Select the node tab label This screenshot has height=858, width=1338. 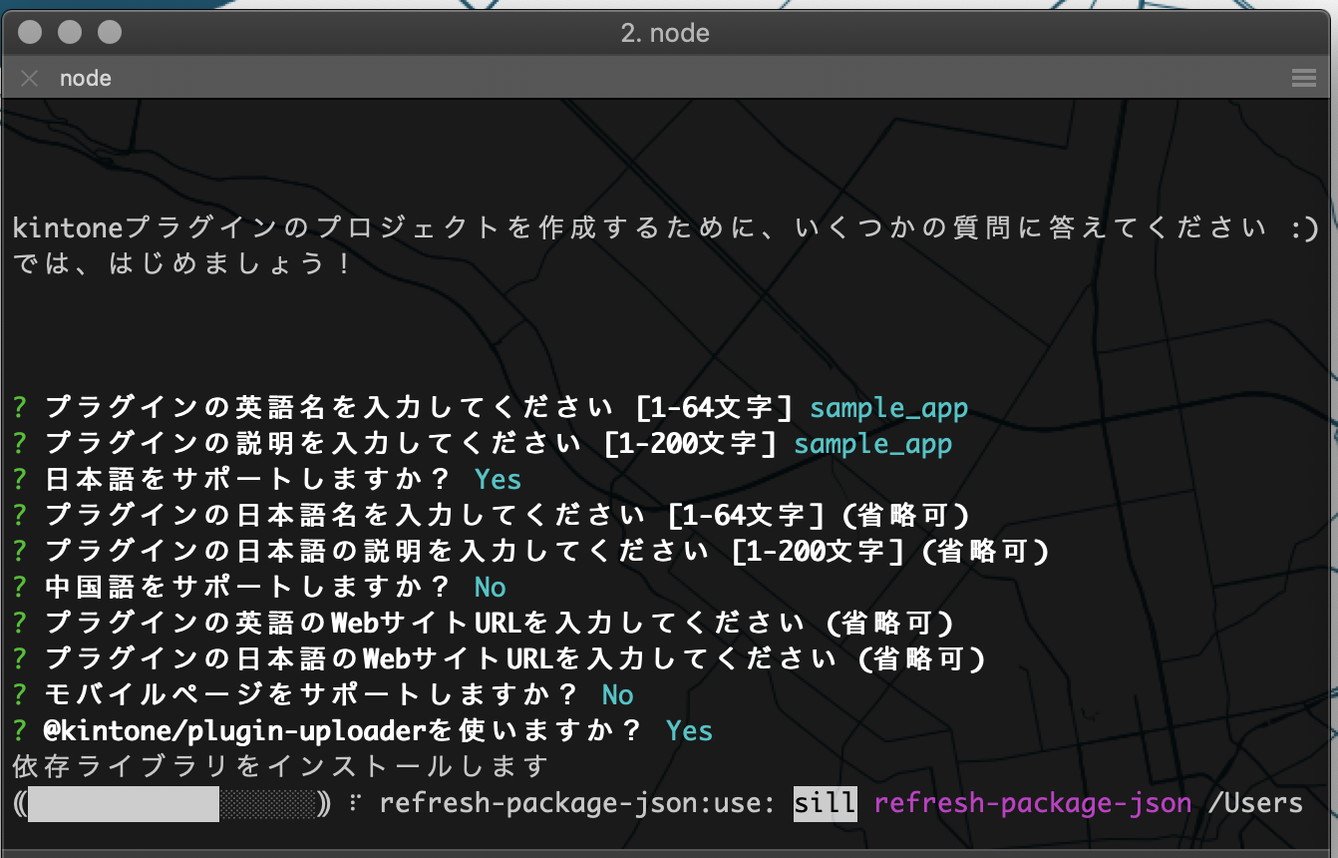coord(85,79)
